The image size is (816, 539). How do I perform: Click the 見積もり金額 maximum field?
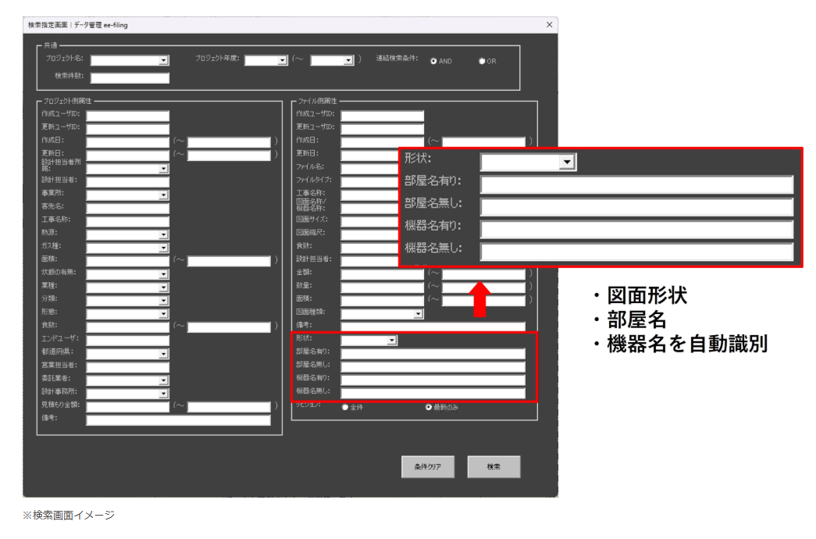(229, 407)
